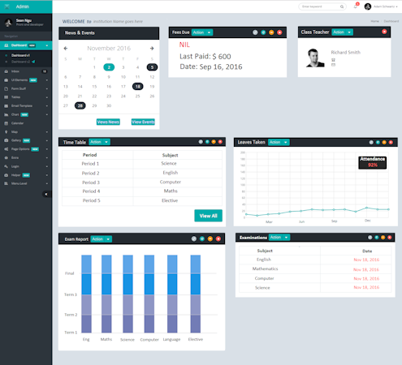Click the Home breadcrumb link

374,21
